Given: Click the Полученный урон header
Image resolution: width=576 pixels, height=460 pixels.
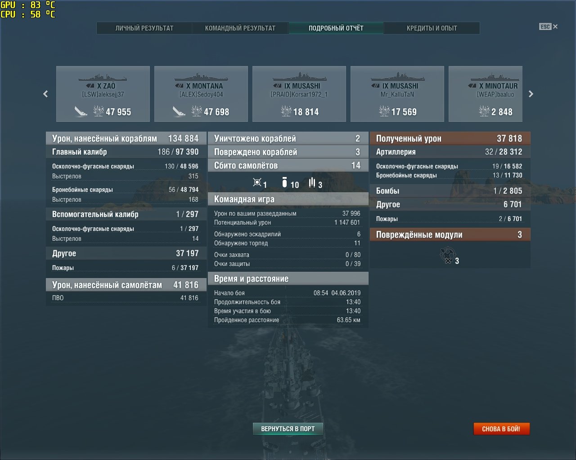Looking at the screenshot, I should pos(450,138).
